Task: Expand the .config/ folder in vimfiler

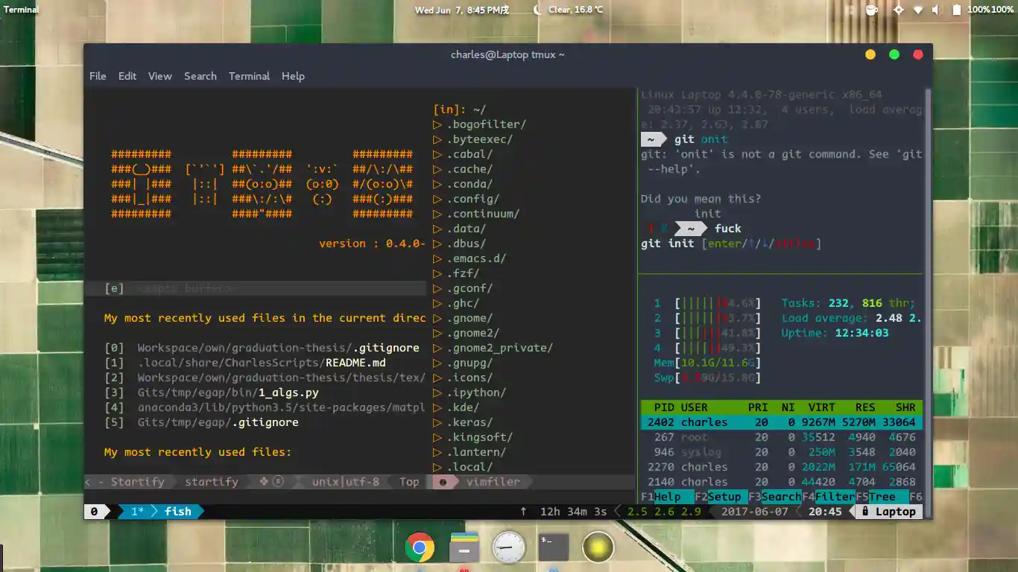Action: [472, 199]
